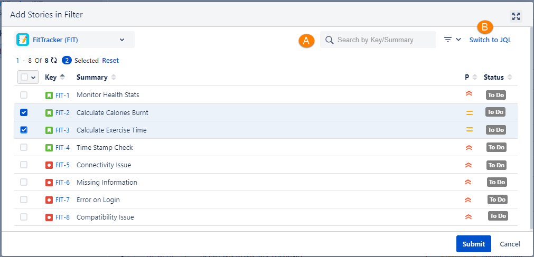
Task: Click the To Do status of FIT-1
Action: click(x=496, y=95)
